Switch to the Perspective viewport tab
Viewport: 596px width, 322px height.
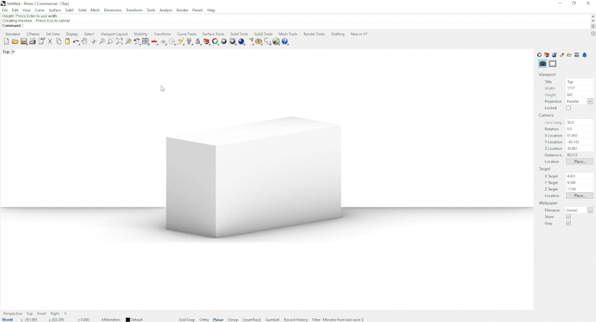(13, 314)
